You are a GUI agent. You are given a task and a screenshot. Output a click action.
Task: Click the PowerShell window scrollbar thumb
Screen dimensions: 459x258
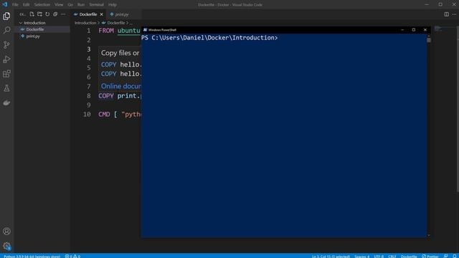coord(429,40)
